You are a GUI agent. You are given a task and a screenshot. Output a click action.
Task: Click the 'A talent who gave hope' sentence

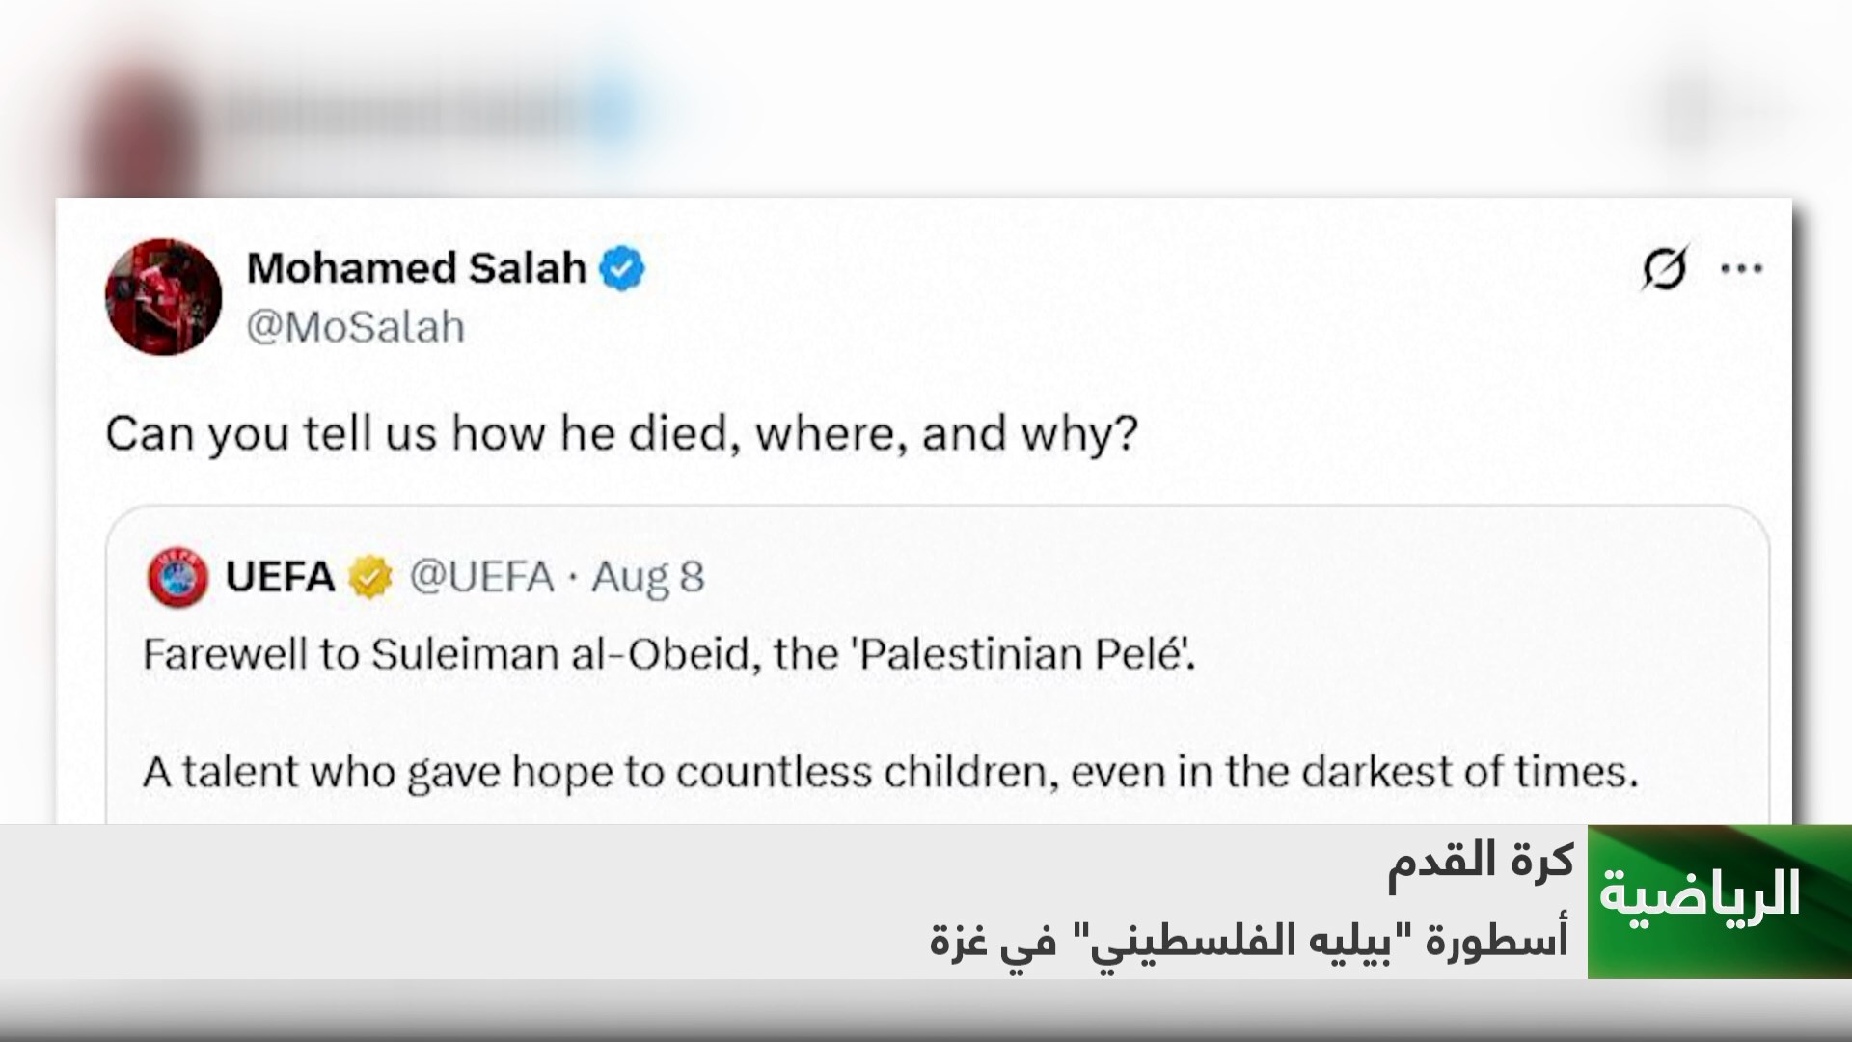[x=890, y=772]
